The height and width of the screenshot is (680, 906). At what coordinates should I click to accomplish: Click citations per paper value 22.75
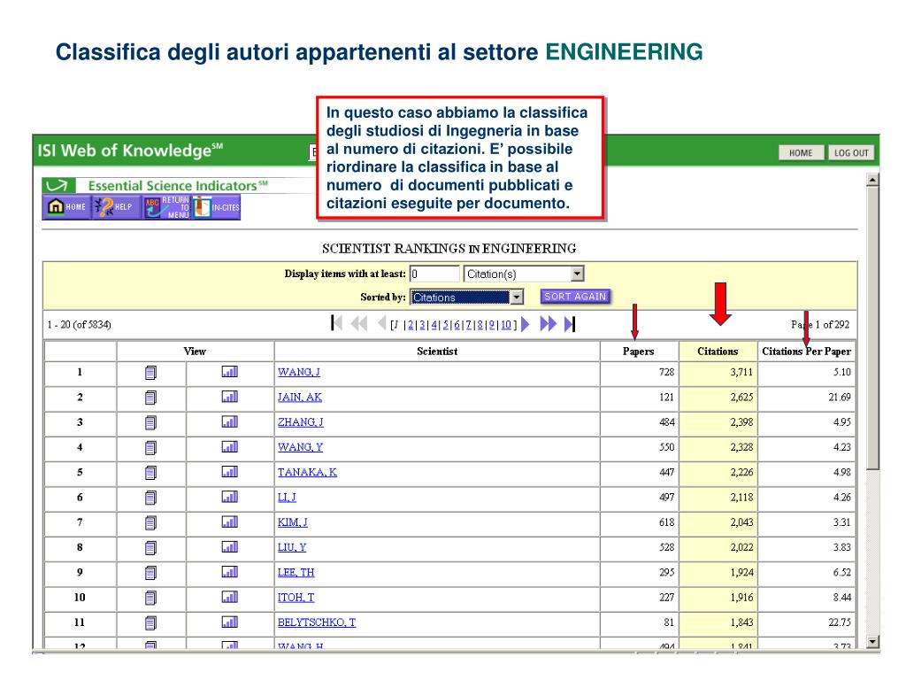(840, 622)
